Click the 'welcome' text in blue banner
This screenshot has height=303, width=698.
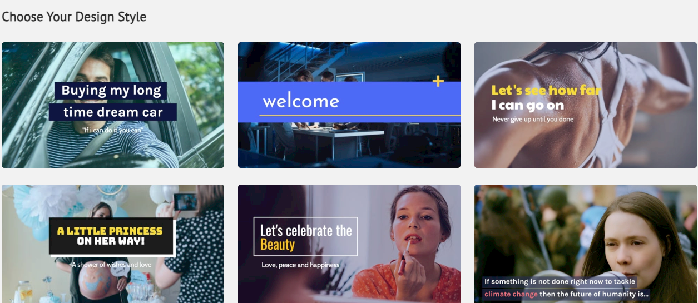pos(301,101)
